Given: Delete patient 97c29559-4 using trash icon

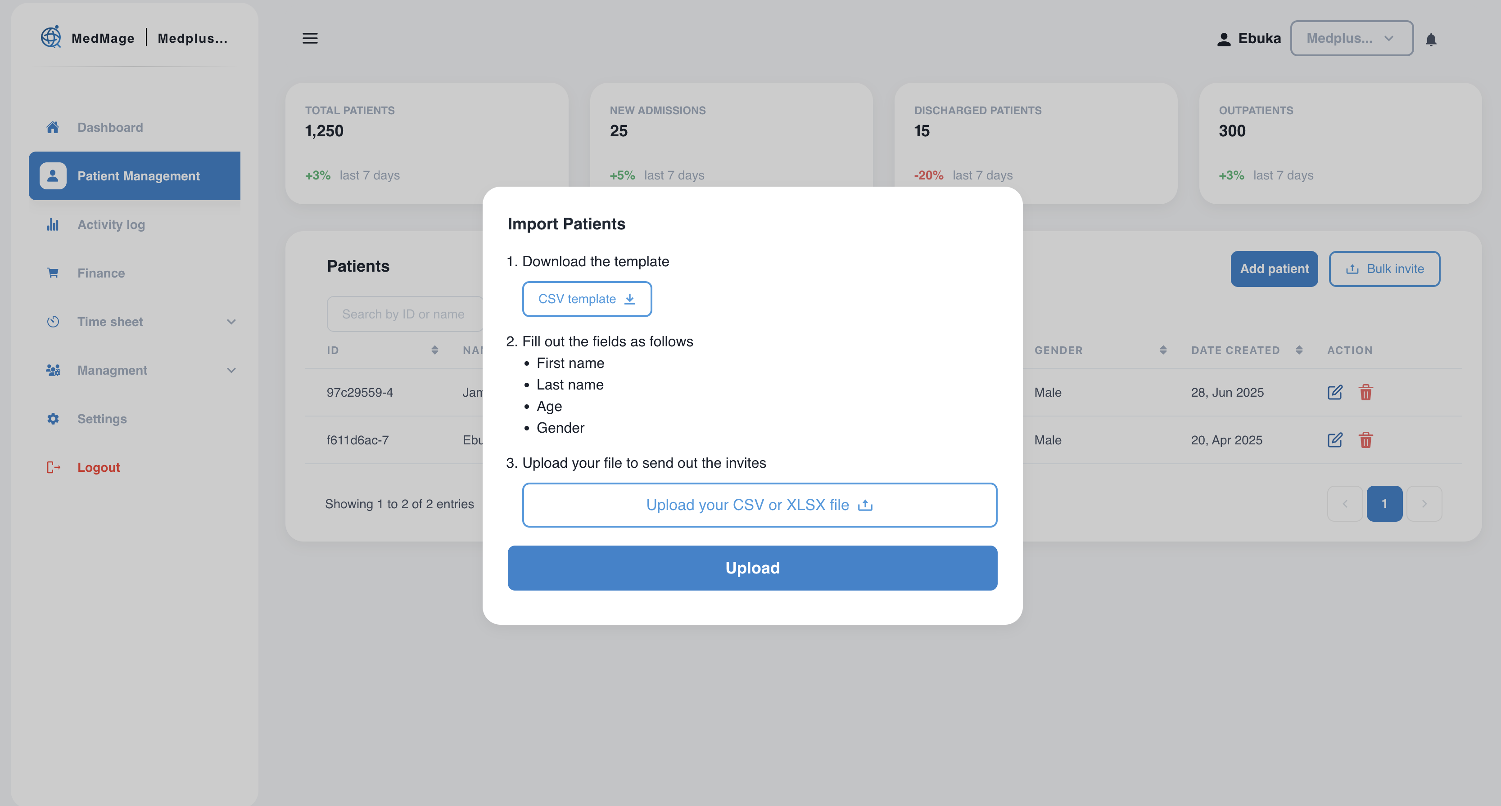Looking at the screenshot, I should pyautogui.click(x=1365, y=392).
